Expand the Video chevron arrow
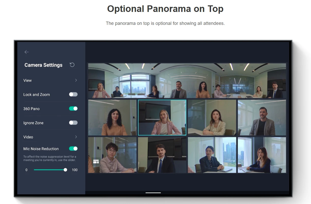Screen dimensions: 311x204 [x=76, y=137]
